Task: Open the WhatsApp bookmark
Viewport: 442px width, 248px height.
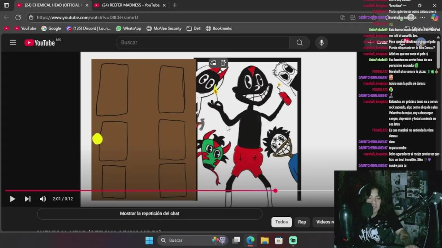Action: [128, 28]
